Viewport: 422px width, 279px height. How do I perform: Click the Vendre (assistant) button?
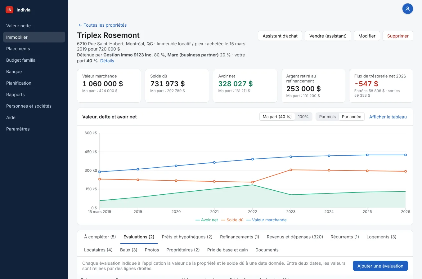tap(328, 36)
